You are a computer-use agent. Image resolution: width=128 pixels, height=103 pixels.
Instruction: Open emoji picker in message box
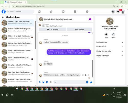coord(87,82)
